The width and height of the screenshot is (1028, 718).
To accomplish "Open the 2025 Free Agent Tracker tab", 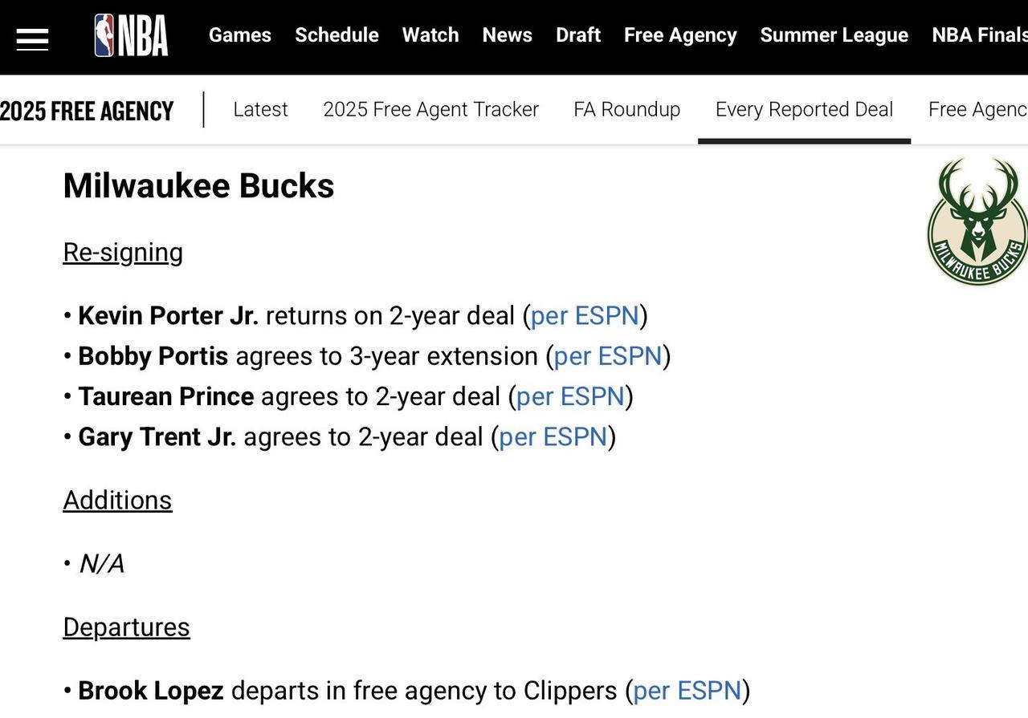I will pos(430,109).
